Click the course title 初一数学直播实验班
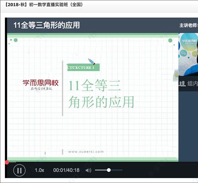 coord(48,5)
